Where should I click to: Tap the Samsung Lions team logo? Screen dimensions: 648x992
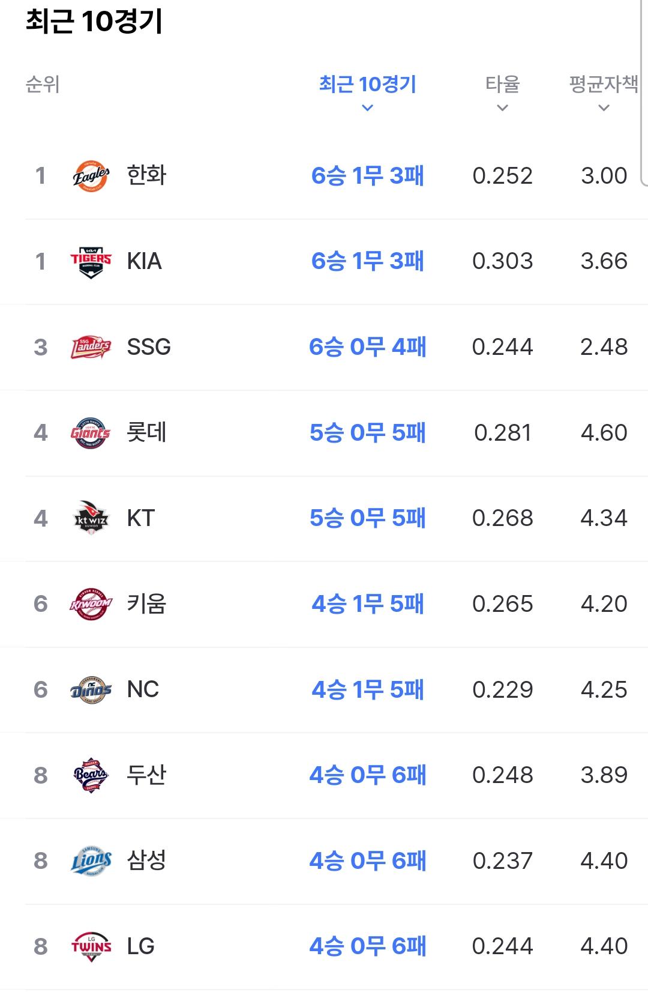(91, 861)
